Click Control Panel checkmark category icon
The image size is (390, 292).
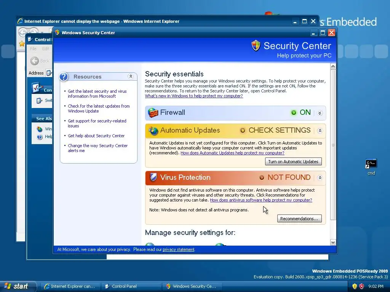(x=36, y=87)
